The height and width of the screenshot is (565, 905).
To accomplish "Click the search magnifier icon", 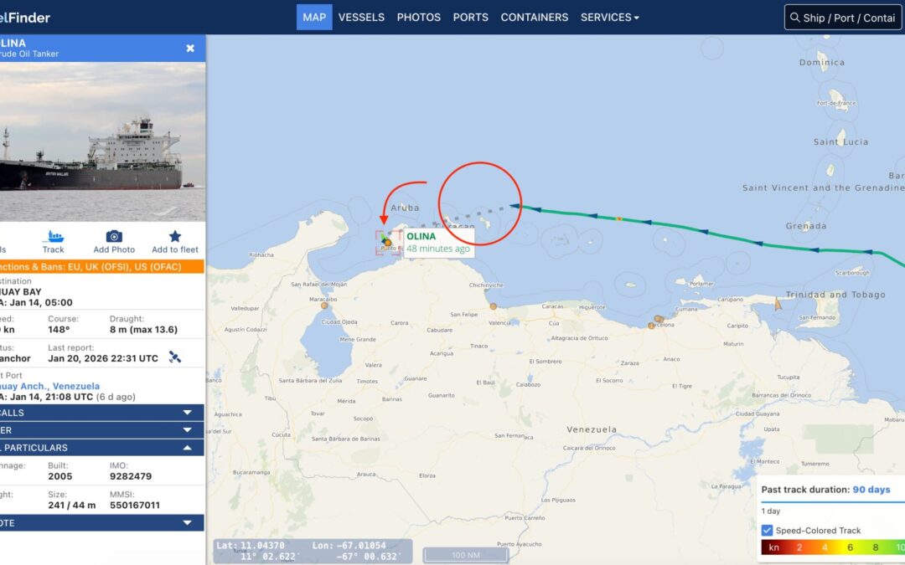I will click(794, 18).
